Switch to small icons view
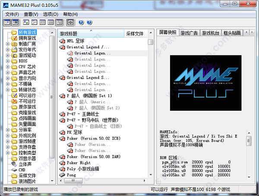The width and height of the screenshot is (259, 196). tap(34, 22)
